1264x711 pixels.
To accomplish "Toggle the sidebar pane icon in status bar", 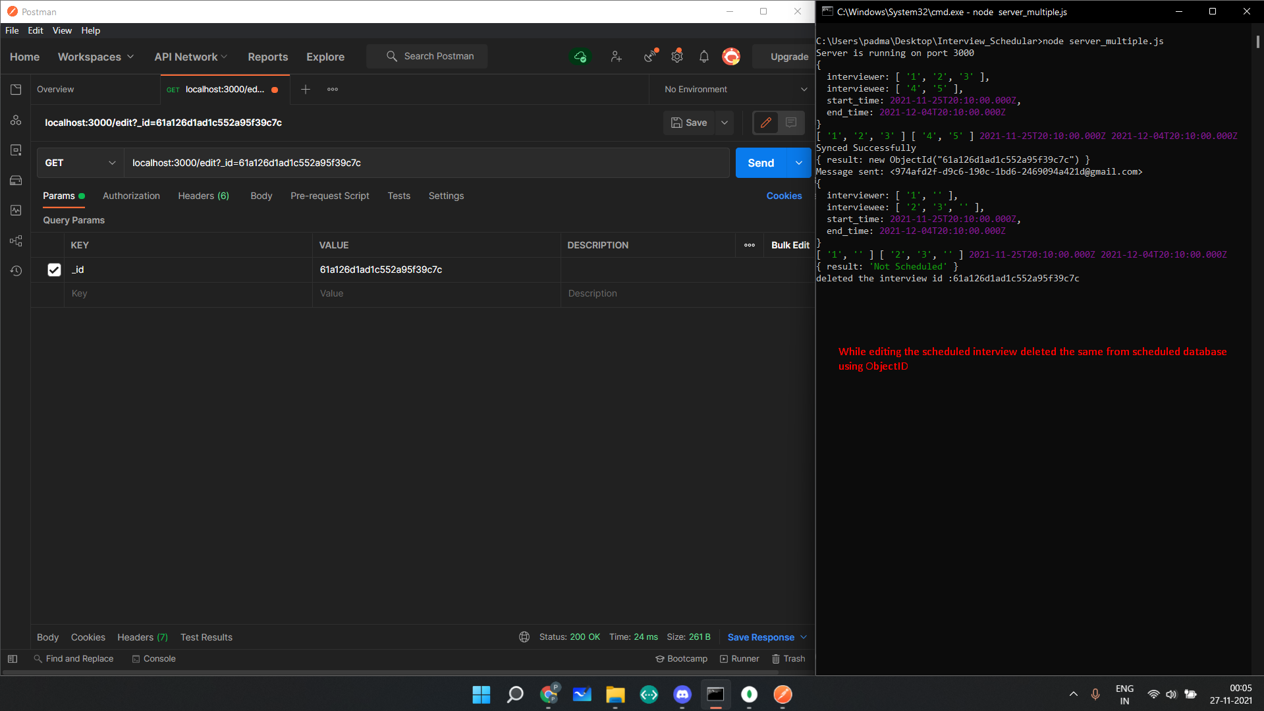I will (x=13, y=659).
